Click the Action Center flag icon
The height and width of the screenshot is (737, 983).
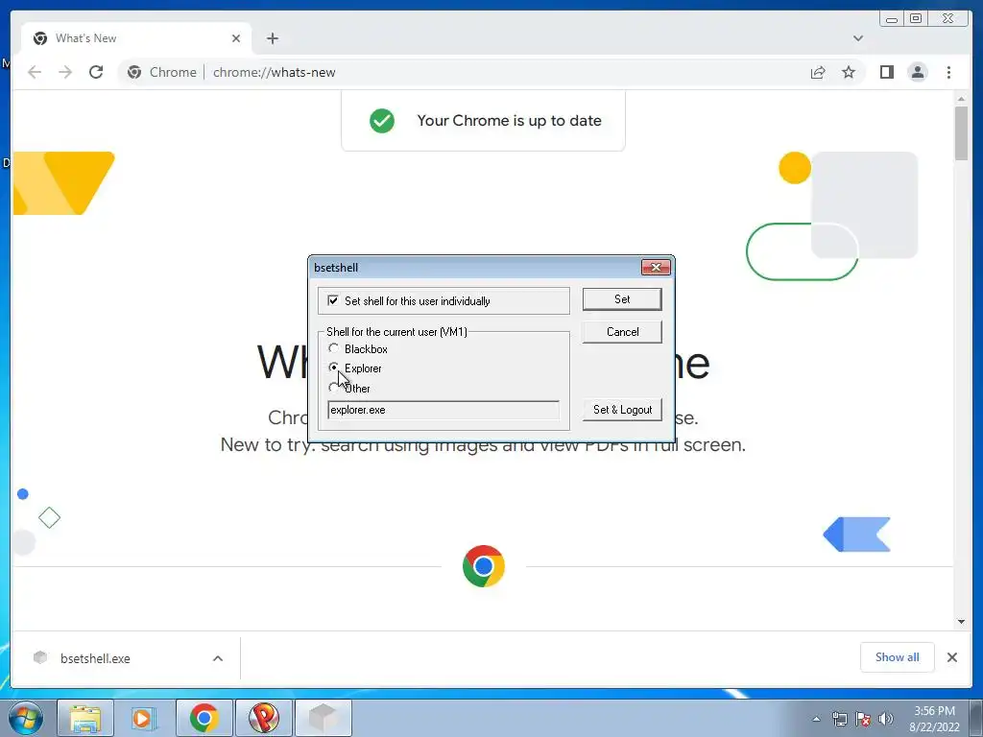coord(863,719)
